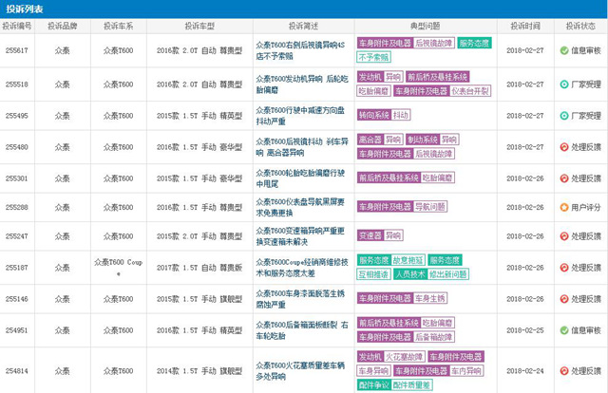
Task: Click red status icon in row 255146
Action: tap(564, 299)
